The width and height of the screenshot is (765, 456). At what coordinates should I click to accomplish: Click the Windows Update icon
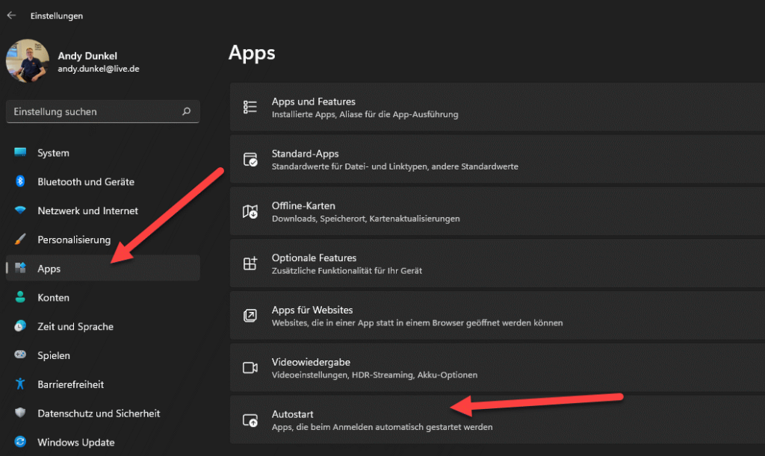pos(20,442)
